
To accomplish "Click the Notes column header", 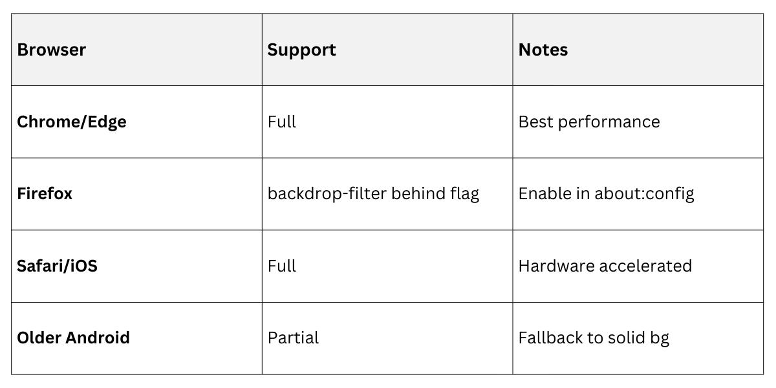I will 543,50.
